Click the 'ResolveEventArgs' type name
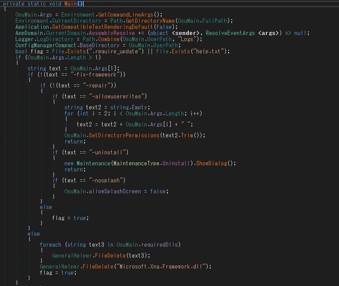Image resolution: width=339 pixels, height=286 pixels. 230,33
